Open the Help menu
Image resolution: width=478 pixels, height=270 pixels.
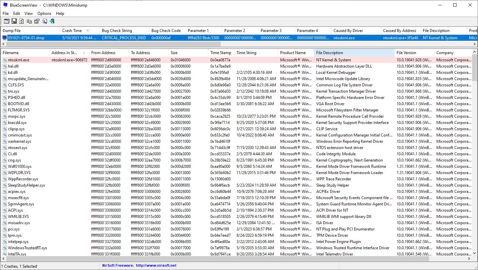[x=60, y=14]
